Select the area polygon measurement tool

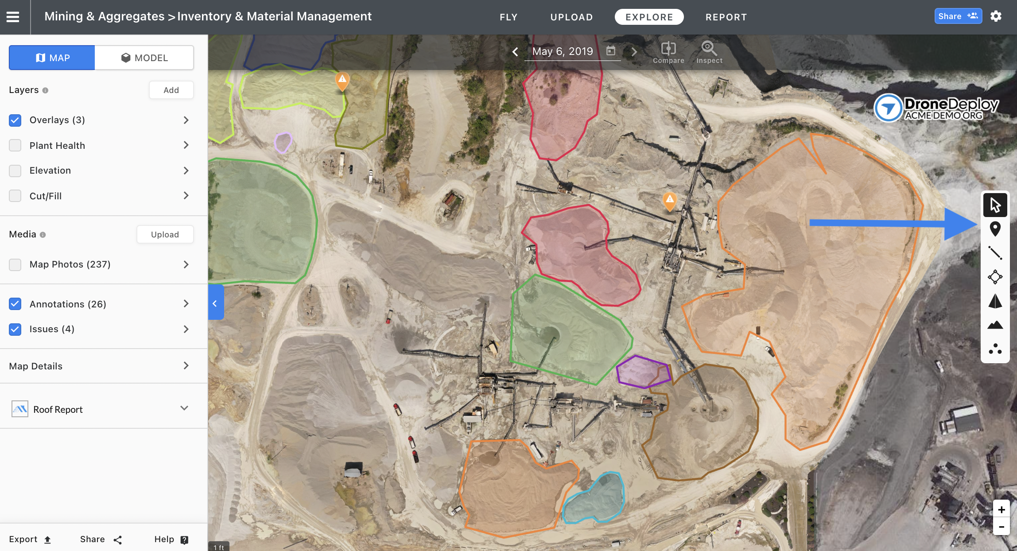coord(995,277)
